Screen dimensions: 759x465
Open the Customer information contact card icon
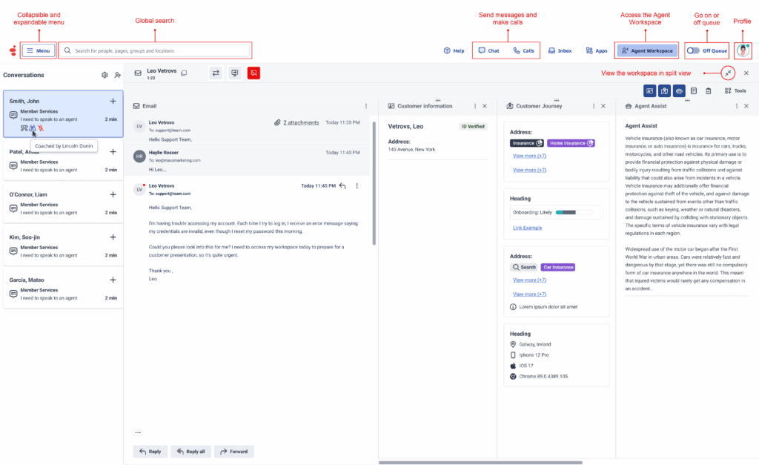click(649, 90)
